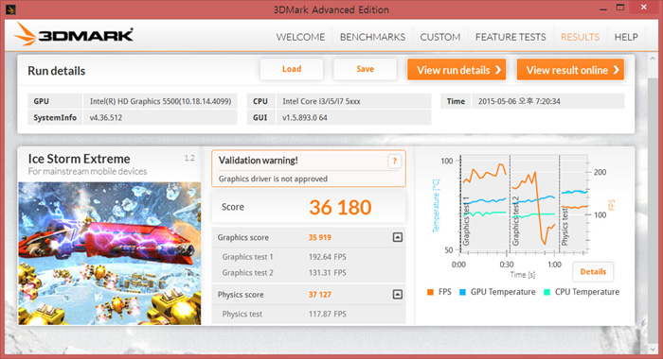Open the chart Details button
Screen dimensions: 663x359
point(593,272)
